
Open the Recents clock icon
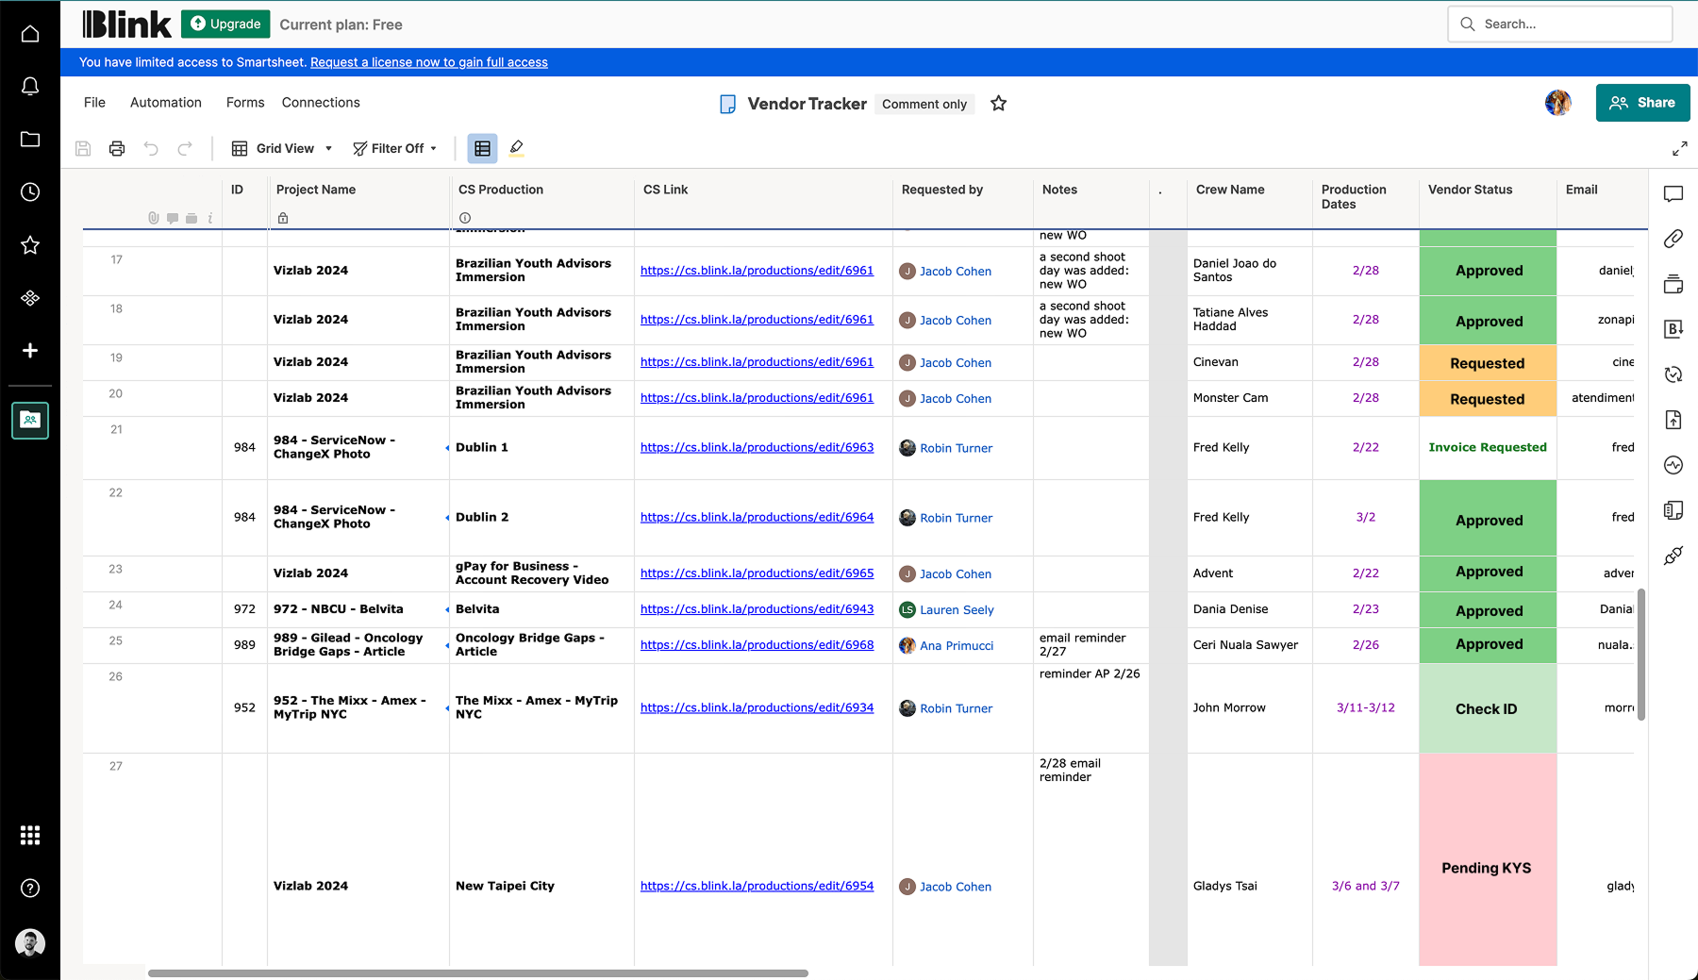coord(30,192)
